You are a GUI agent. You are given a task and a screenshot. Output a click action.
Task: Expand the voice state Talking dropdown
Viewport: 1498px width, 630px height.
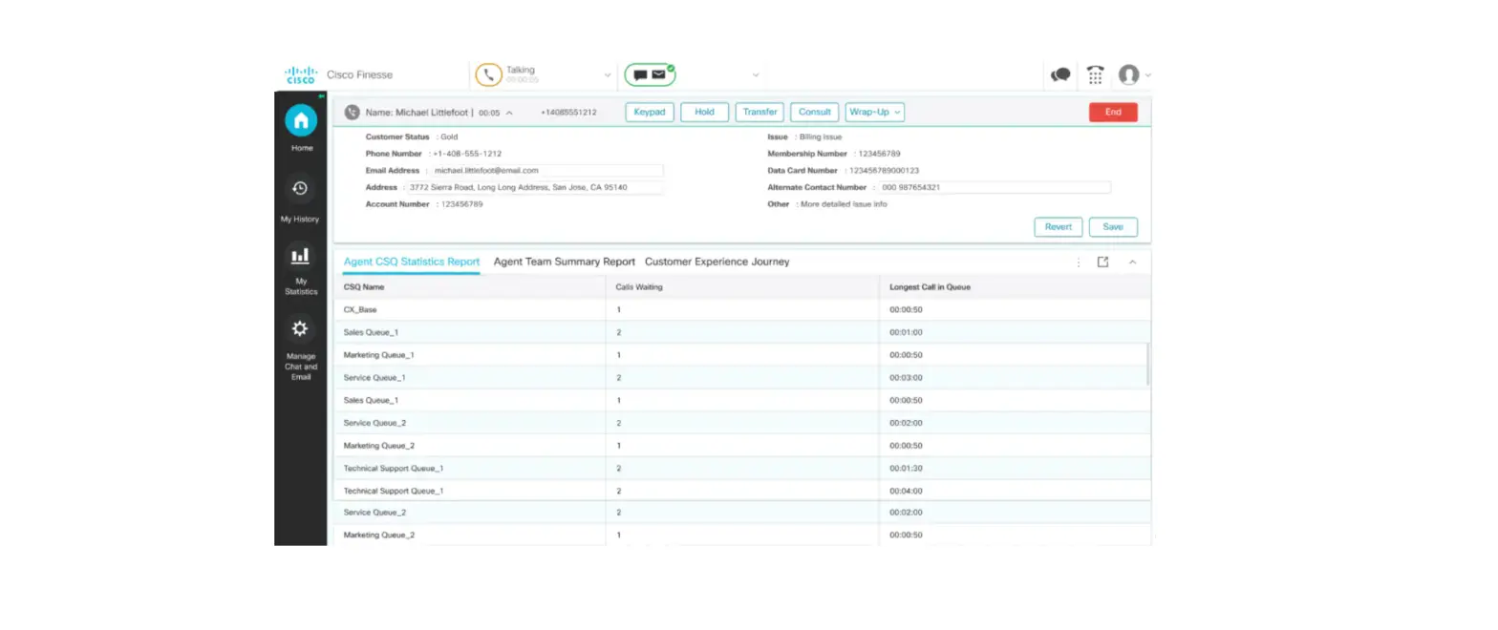pyautogui.click(x=607, y=74)
